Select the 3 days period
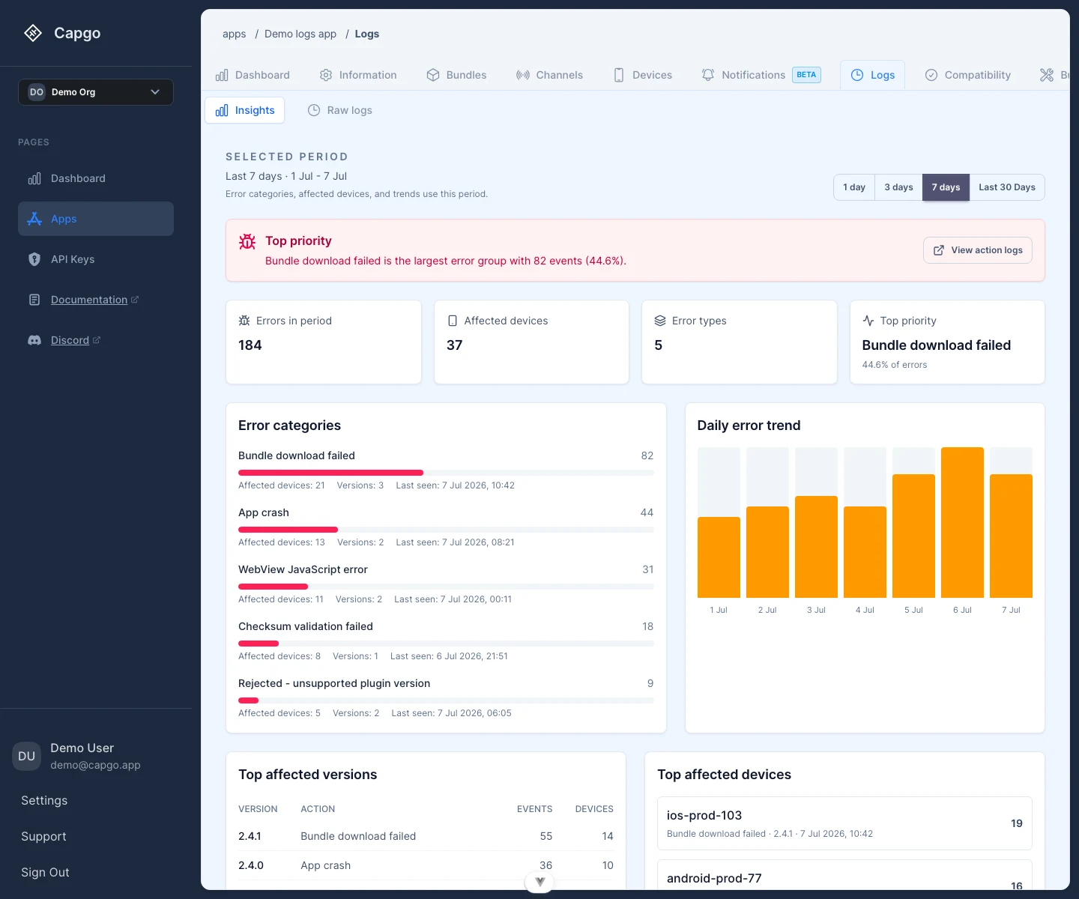The image size is (1079, 899). point(898,187)
